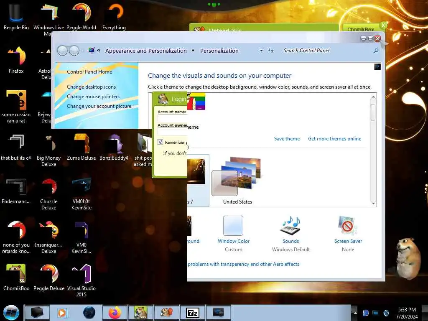Open the VM0b0t KevinSite desktop icon
Image resolution: width=428 pixels, height=321 pixels.
tap(82, 194)
